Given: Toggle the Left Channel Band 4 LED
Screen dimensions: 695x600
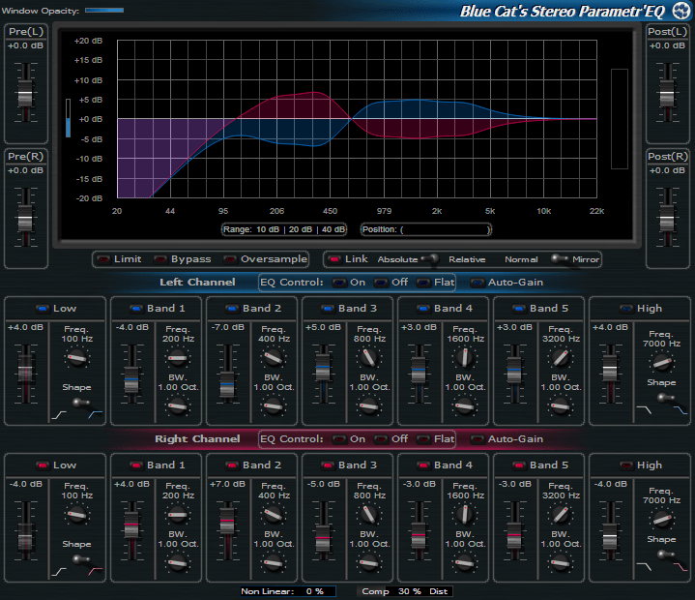Looking at the screenshot, I should tap(423, 309).
